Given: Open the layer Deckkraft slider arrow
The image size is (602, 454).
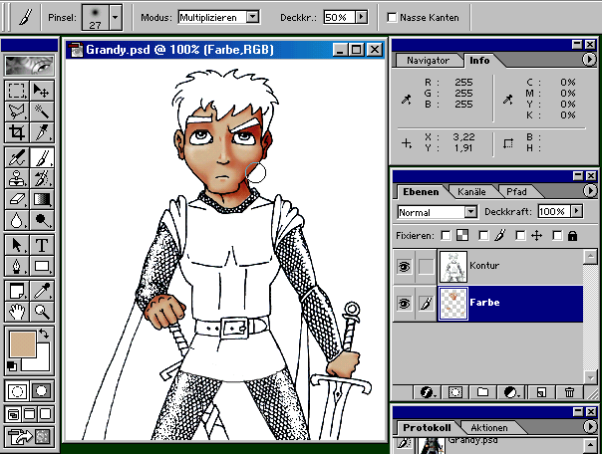Looking at the screenshot, I should click(x=576, y=211).
